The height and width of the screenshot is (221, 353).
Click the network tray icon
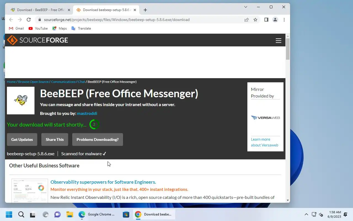(314, 214)
